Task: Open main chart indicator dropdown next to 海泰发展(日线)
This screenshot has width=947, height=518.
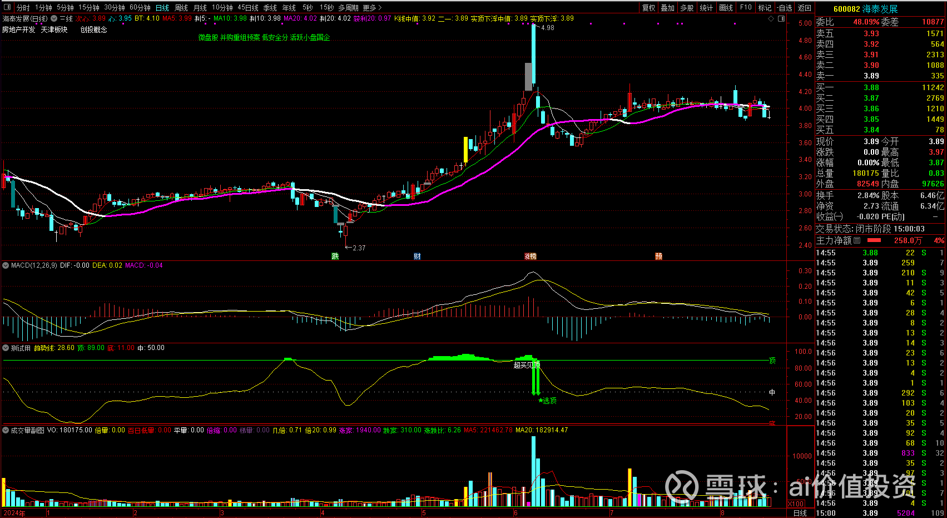Action: tap(54, 19)
